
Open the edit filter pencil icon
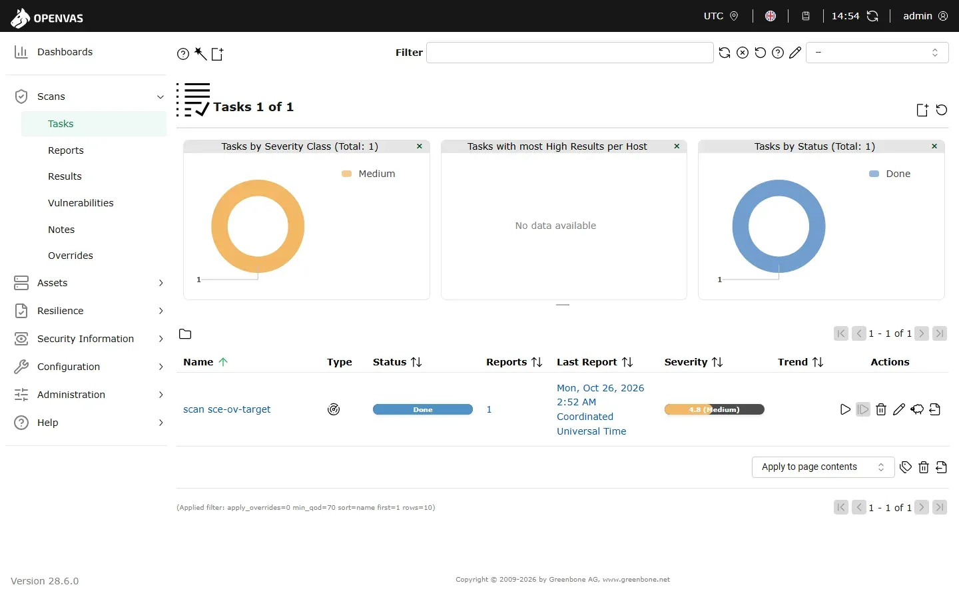pos(795,53)
